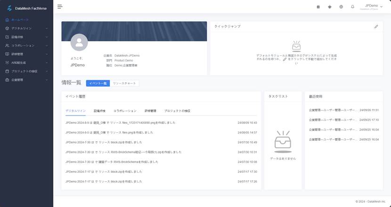
Task: Select the 設備点検 event history tab
Action: 99,111
